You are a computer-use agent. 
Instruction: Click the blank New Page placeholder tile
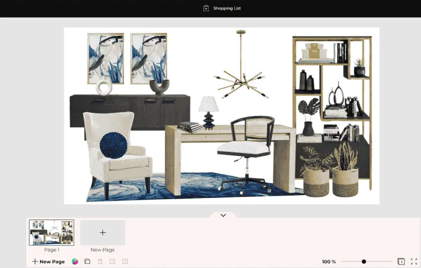click(x=103, y=232)
